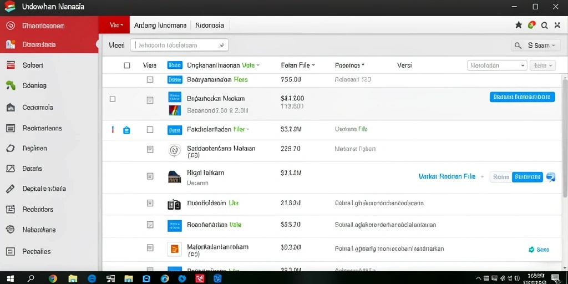Select the Napimen sidebar item
568x284 pixels.
(34, 148)
